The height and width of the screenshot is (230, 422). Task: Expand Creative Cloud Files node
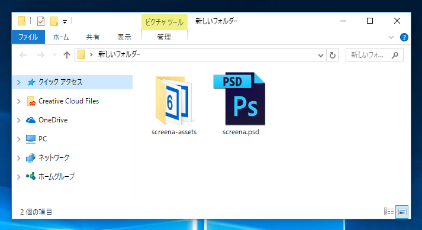(18, 101)
